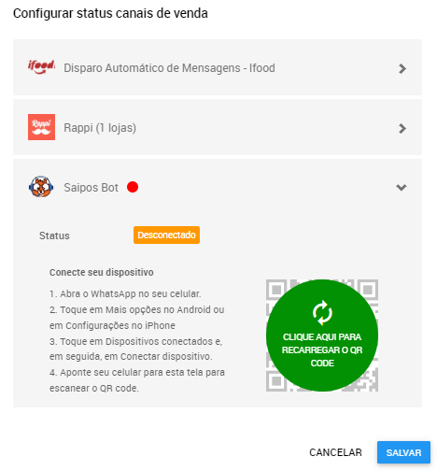Image resolution: width=437 pixels, height=471 pixels.
Task: Click the blue SALVAR button
Action: (x=403, y=452)
